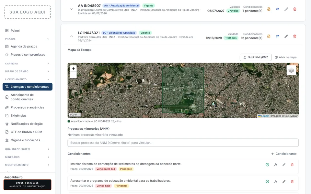Click blue swap arrows for LO IN046321

pos(278,36)
